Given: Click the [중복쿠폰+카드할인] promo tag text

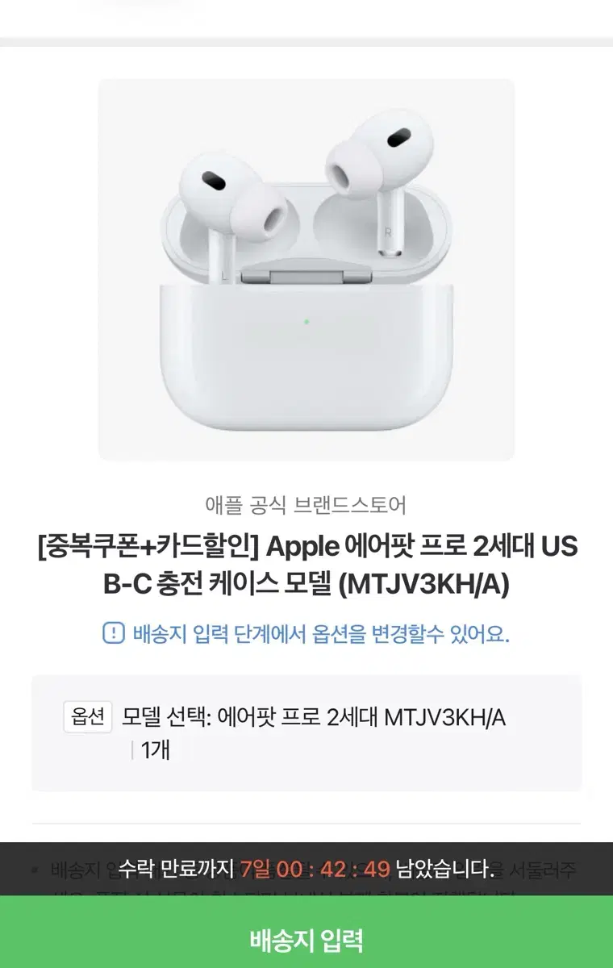Looking at the screenshot, I should [148, 546].
